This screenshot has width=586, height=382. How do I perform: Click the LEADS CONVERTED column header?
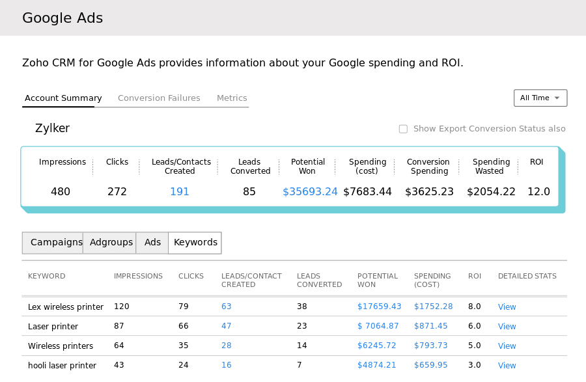click(x=319, y=280)
